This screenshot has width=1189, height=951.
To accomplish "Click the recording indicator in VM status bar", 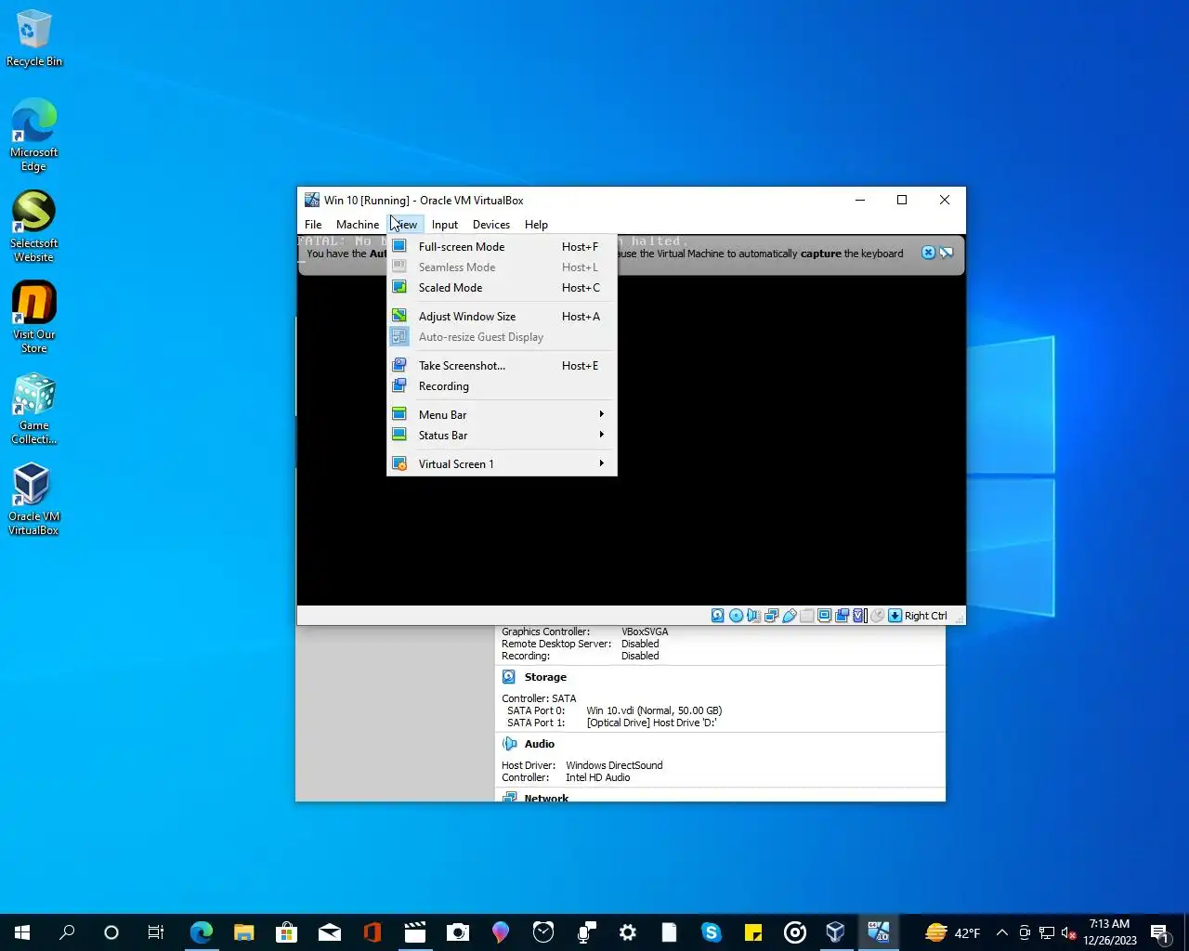I will [x=842, y=616].
